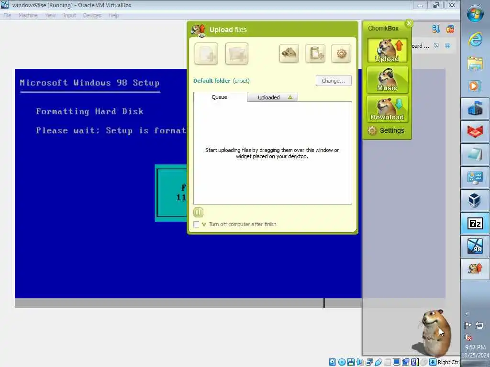Open the File menu in VirtualBox
The width and height of the screenshot is (490, 367).
(7, 15)
